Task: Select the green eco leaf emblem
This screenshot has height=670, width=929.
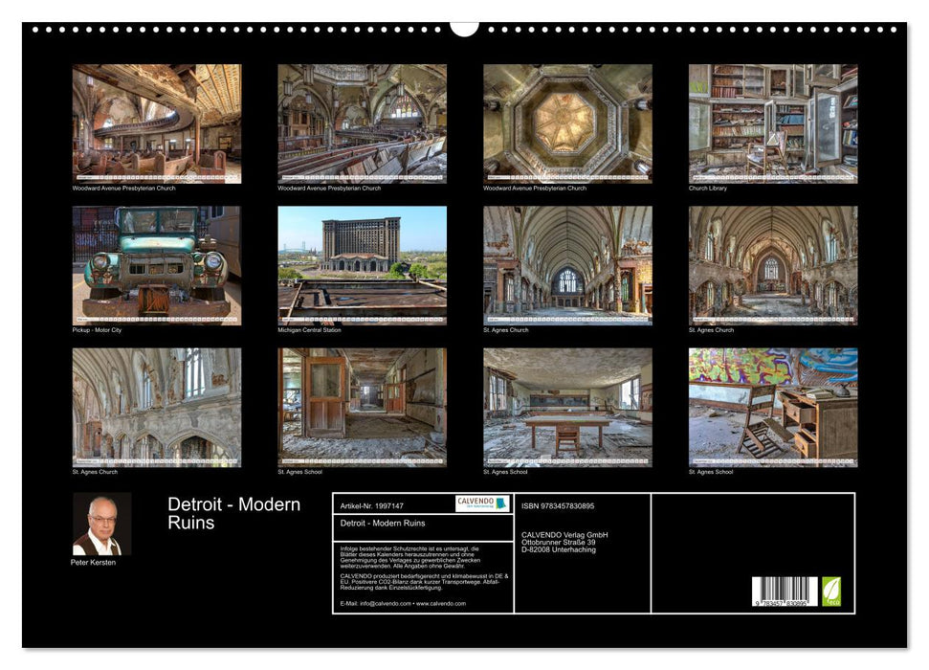Action: [830, 591]
